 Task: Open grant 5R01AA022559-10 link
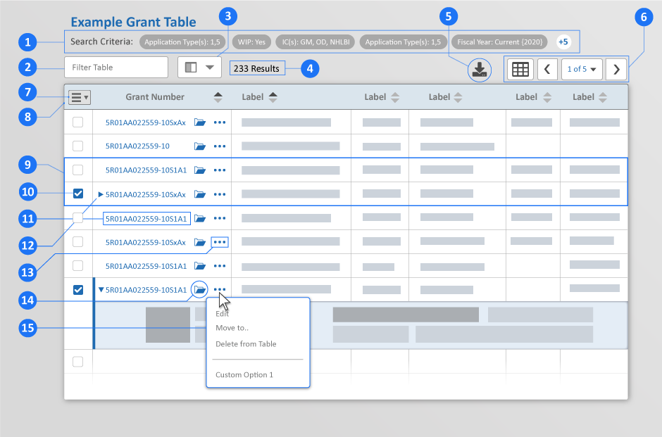coord(137,146)
